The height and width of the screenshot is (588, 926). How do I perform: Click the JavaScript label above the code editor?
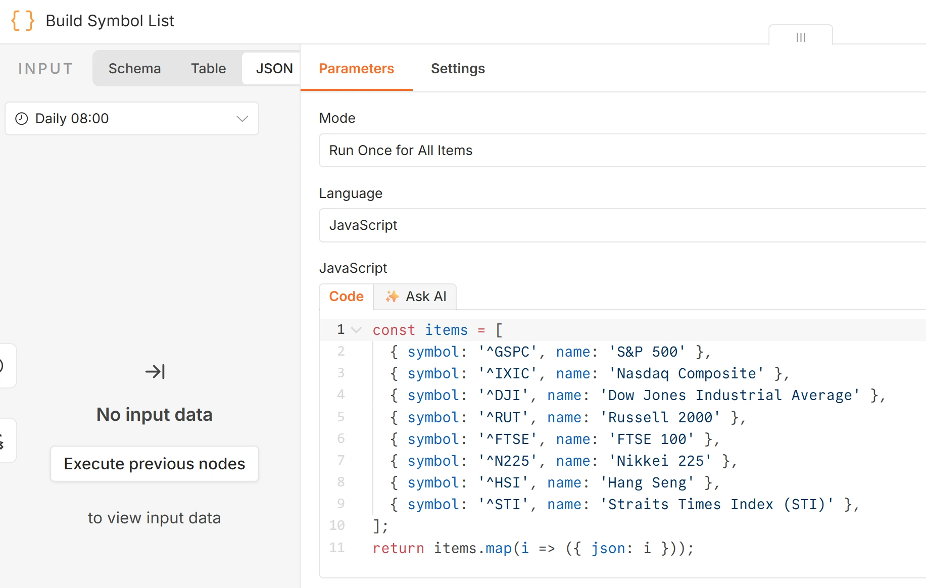(x=353, y=268)
